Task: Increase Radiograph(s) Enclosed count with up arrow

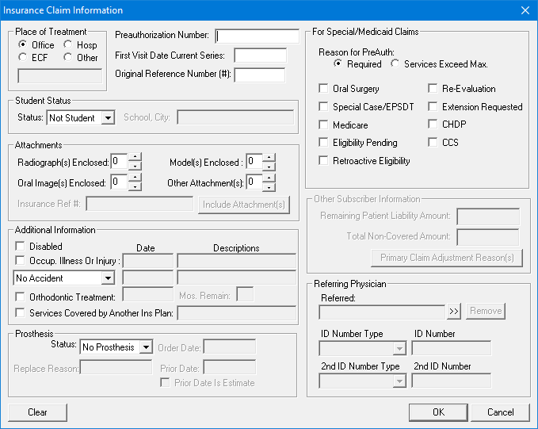Action: (x=135, y=157)
